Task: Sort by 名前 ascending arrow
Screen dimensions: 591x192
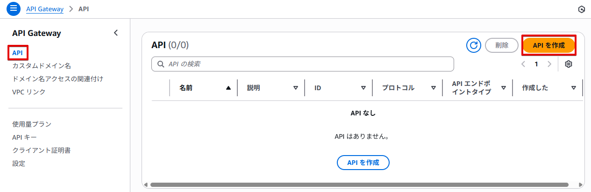Action: click(228, 88)
